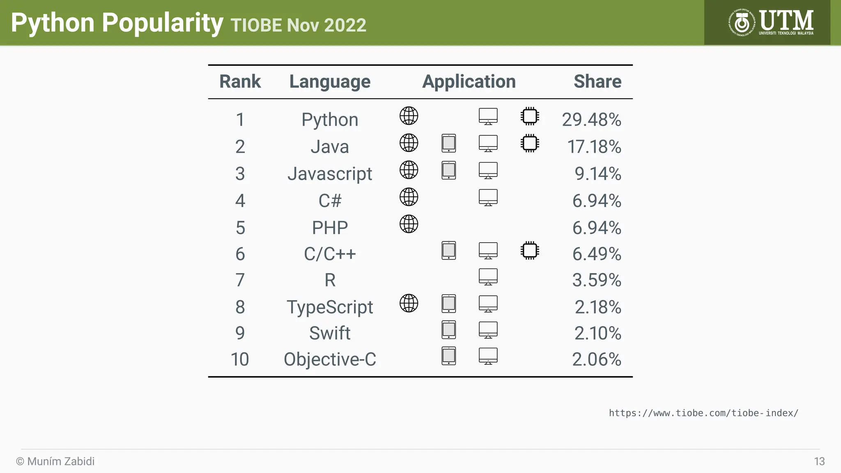841x473 pixels.
Task: Click rank number 10
Action: coord(240,360)
